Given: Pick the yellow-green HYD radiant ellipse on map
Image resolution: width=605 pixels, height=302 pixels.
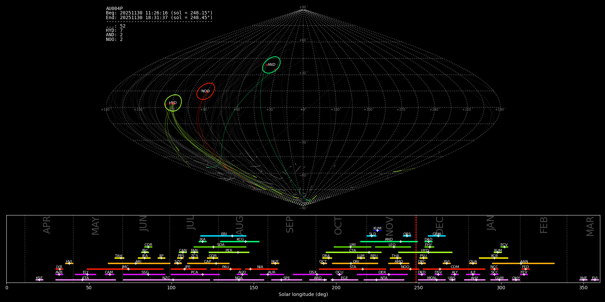Looking at the screenshot, I should coord(173,103).
